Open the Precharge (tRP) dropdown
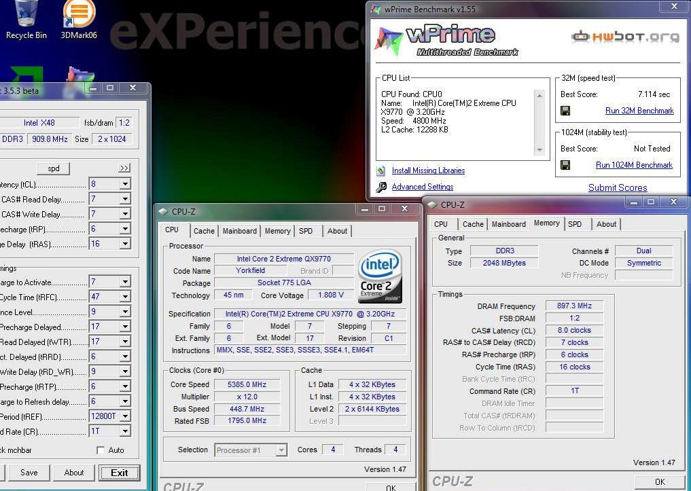 tap(125, 229)
